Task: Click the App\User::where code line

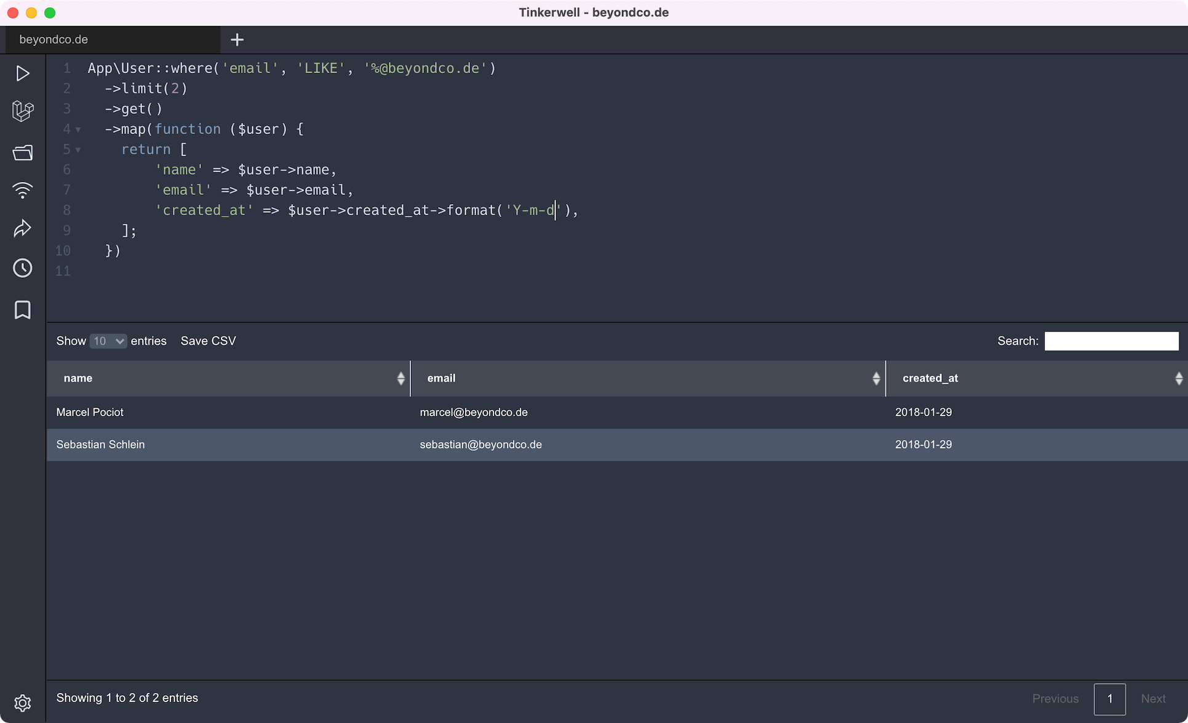Action: (292, 68)
